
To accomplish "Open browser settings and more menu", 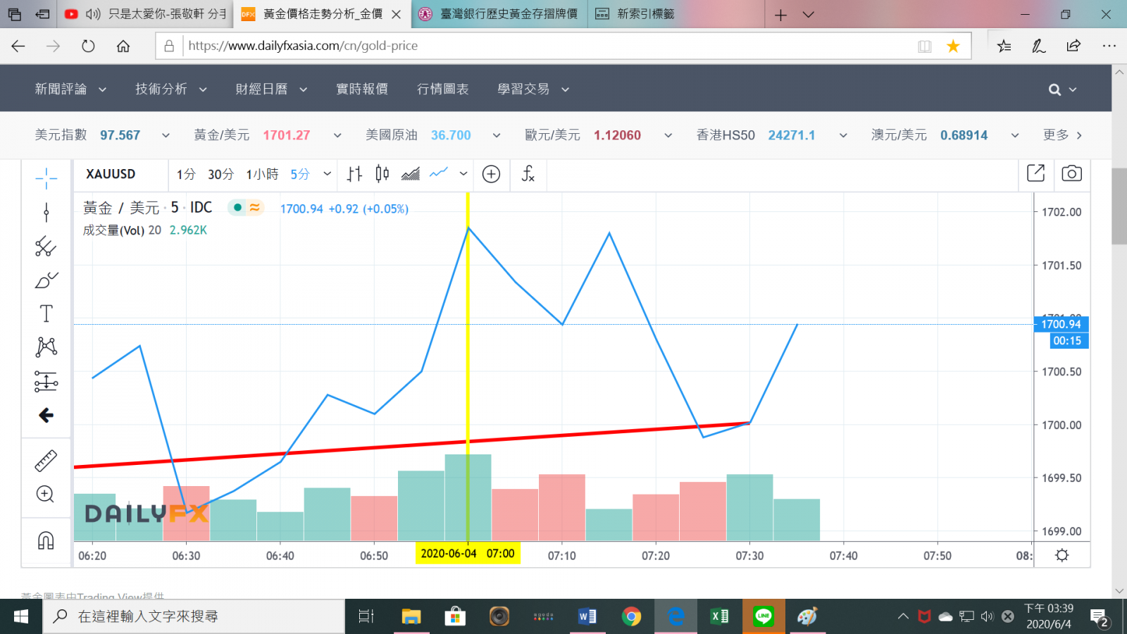I will tap(1109, 46).
